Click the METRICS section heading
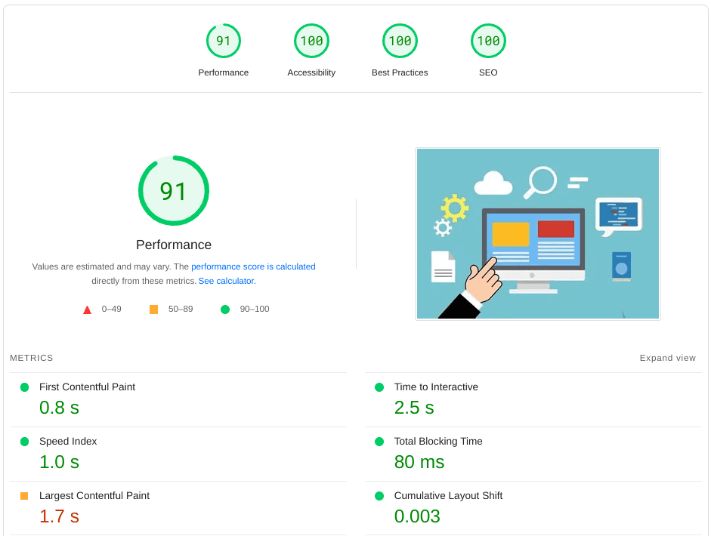 (x=31, y=358)
